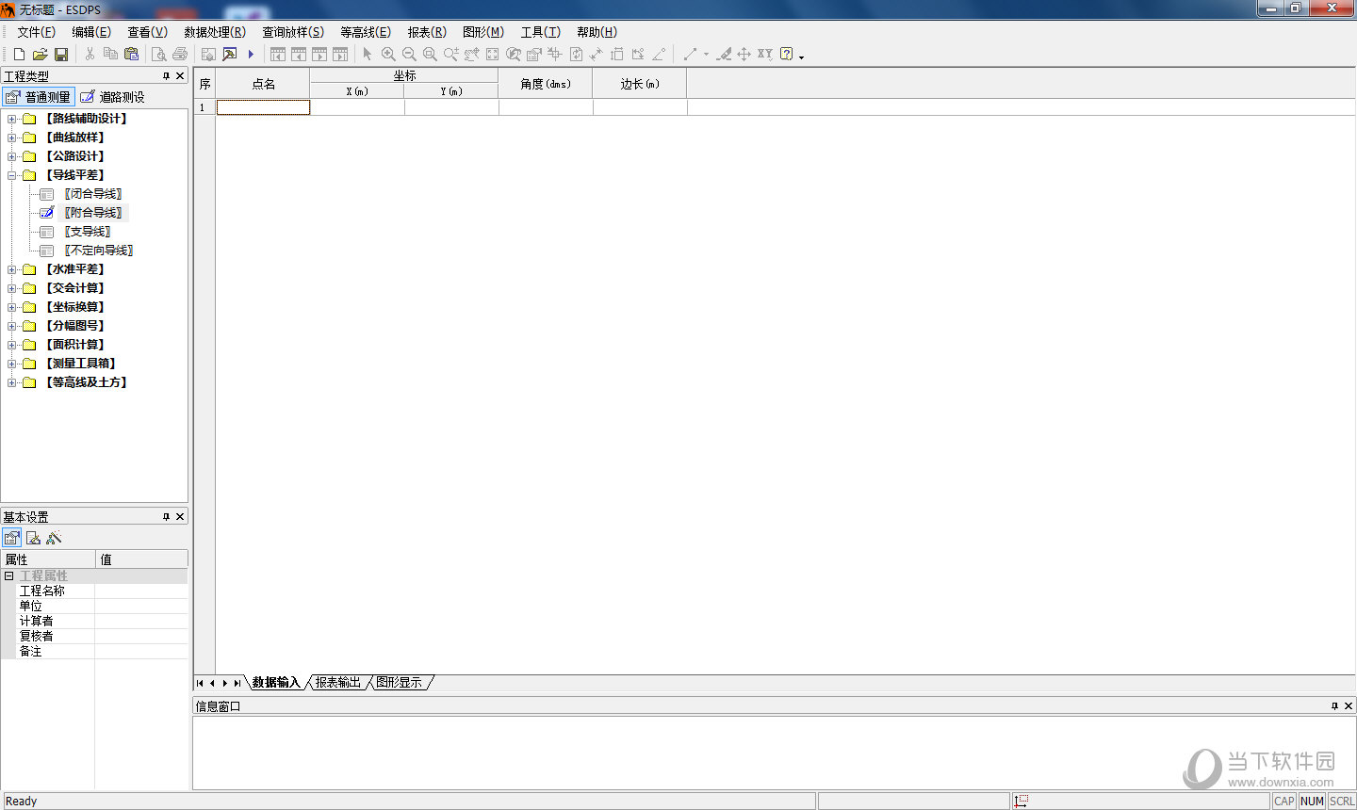Open 【闭合导线】 tree item

[93, 194]
